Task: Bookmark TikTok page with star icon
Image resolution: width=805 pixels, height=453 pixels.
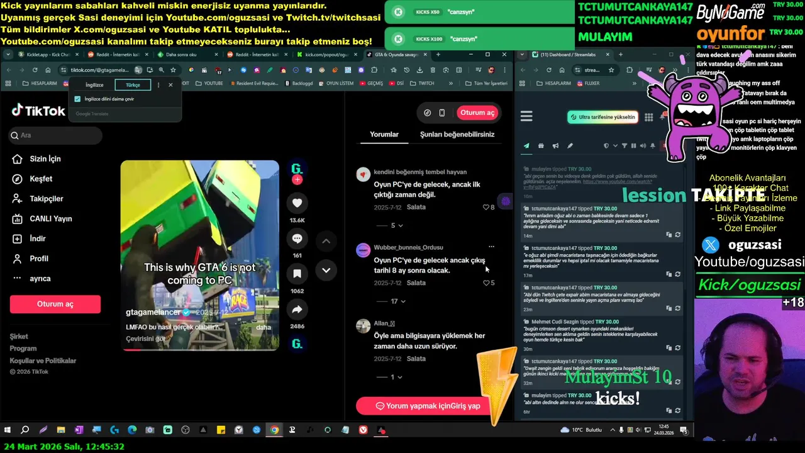Action: (x=173, y=70)
